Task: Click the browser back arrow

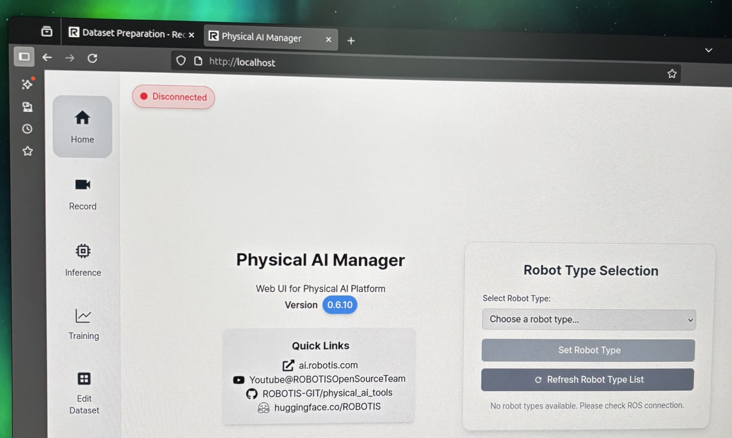Action: (47, 58)
